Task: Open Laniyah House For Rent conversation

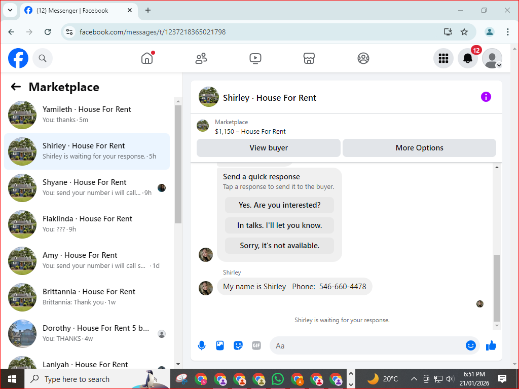Action: (87, 362)
